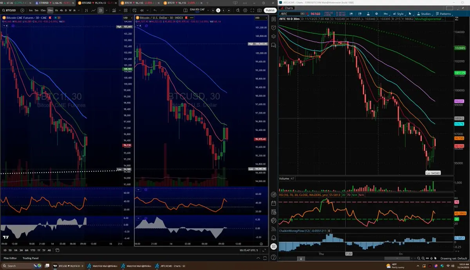Click the add symbol plus icon

click(x=22, y=11)
